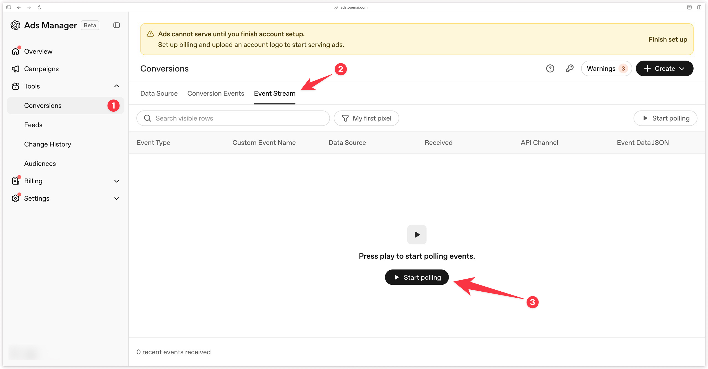Open the help question mark icon
The image size is (708, 369).
(550, 69)
